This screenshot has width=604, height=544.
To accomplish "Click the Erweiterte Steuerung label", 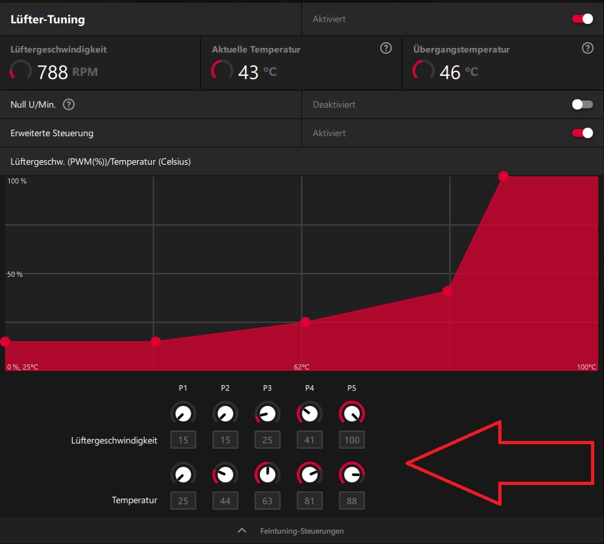I will [52, 133].
